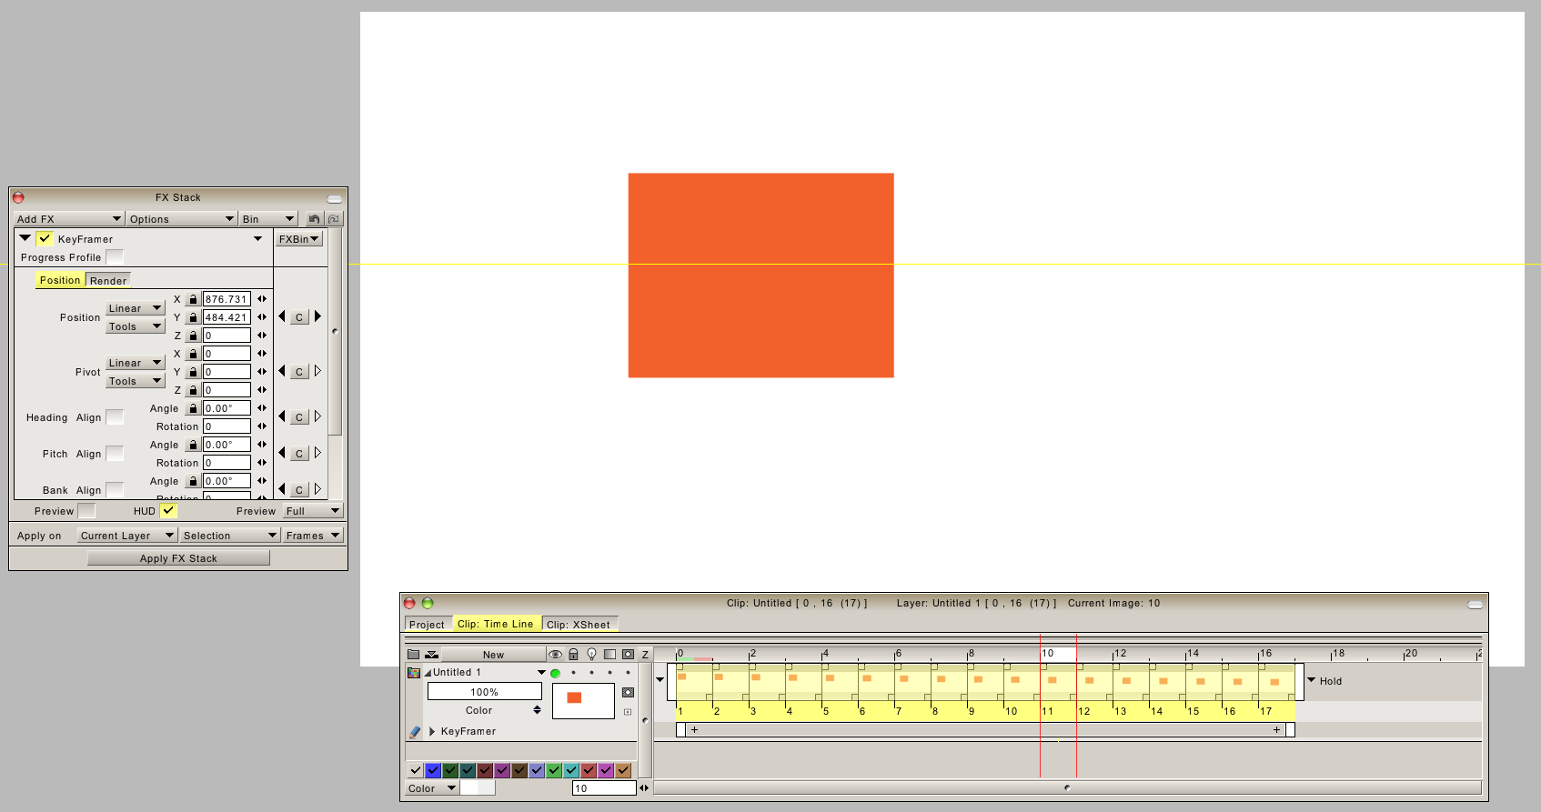Open the Selection dropdown menu
This screenshot has width=1541, height=812.
pos(229,536)
